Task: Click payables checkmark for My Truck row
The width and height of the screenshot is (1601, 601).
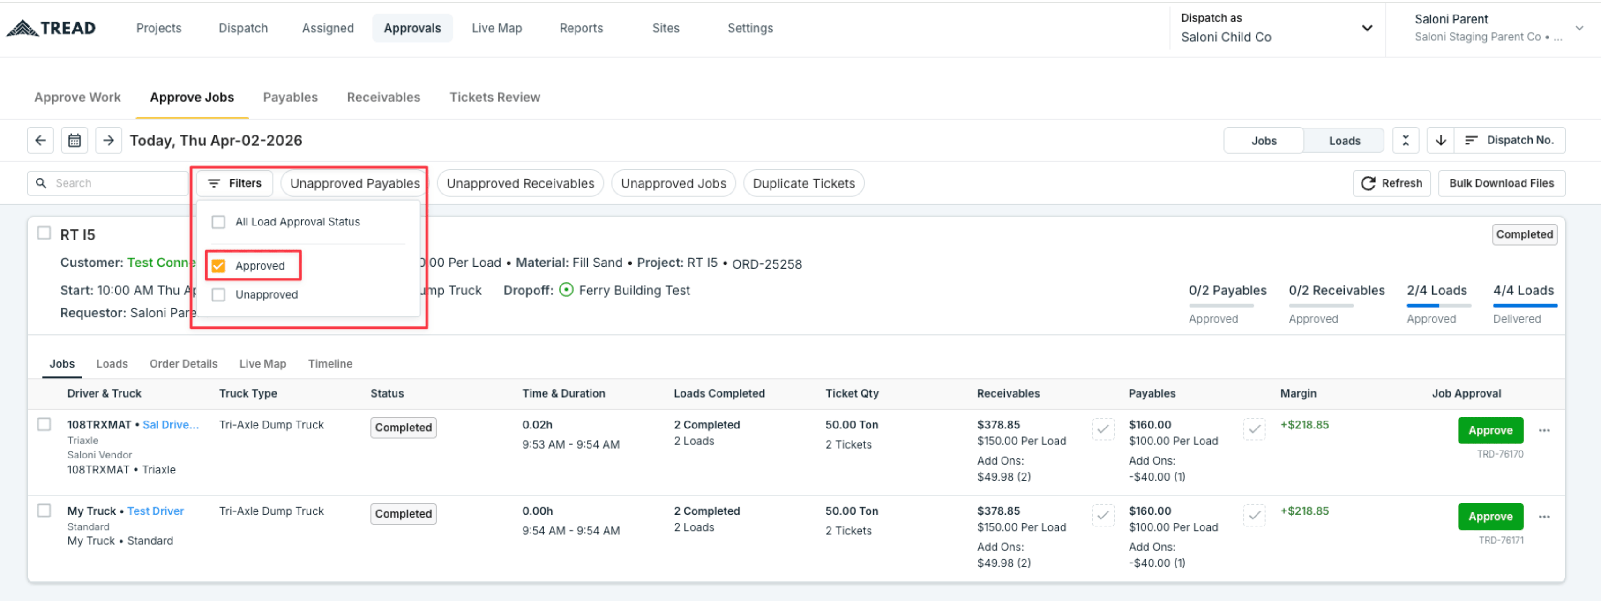Action: pyautogui.click(x=1254, y=515)
